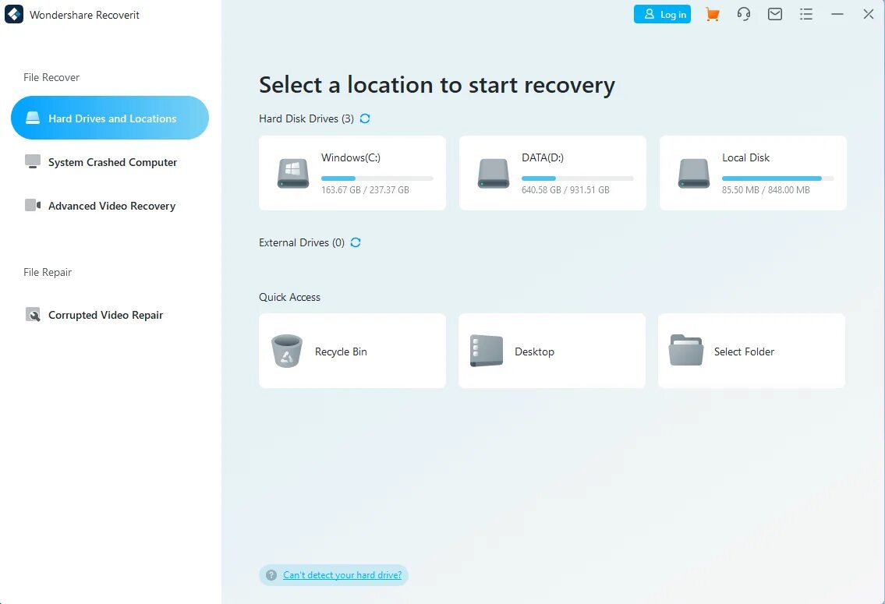Click the Local Disk drive icon
The height and width of the screenshot is (604, 885).
click(x=694, y=173)
